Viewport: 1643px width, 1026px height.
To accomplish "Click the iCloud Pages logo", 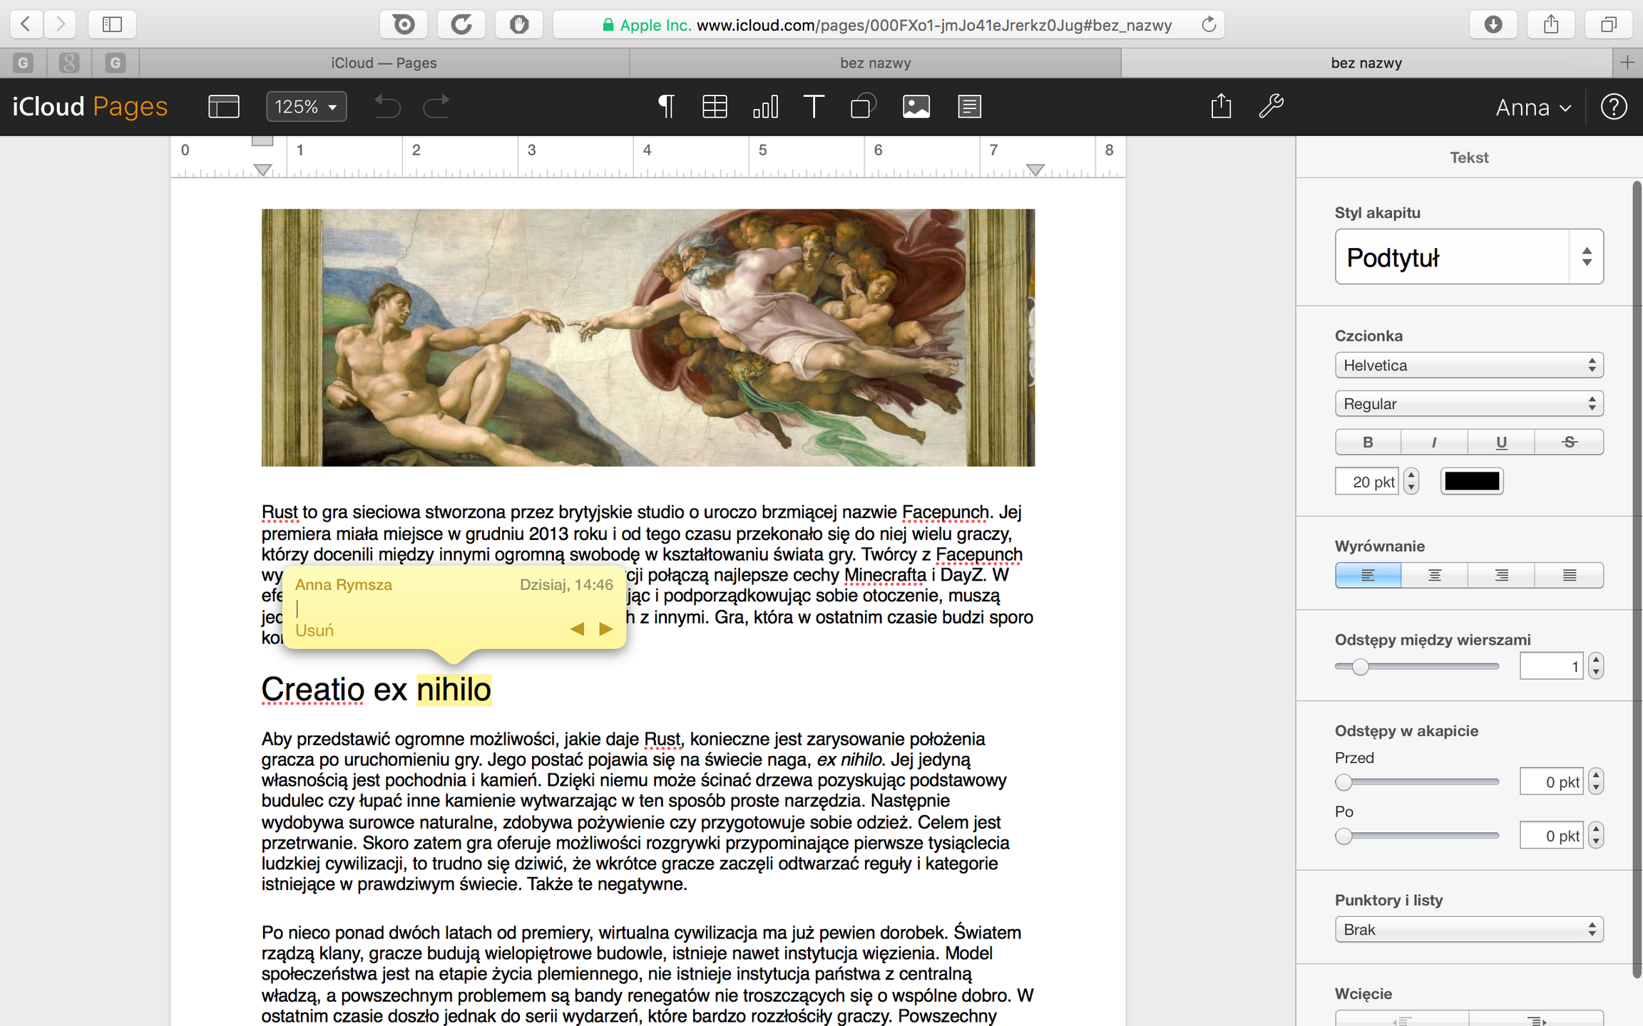I will (x=90, y=107).
